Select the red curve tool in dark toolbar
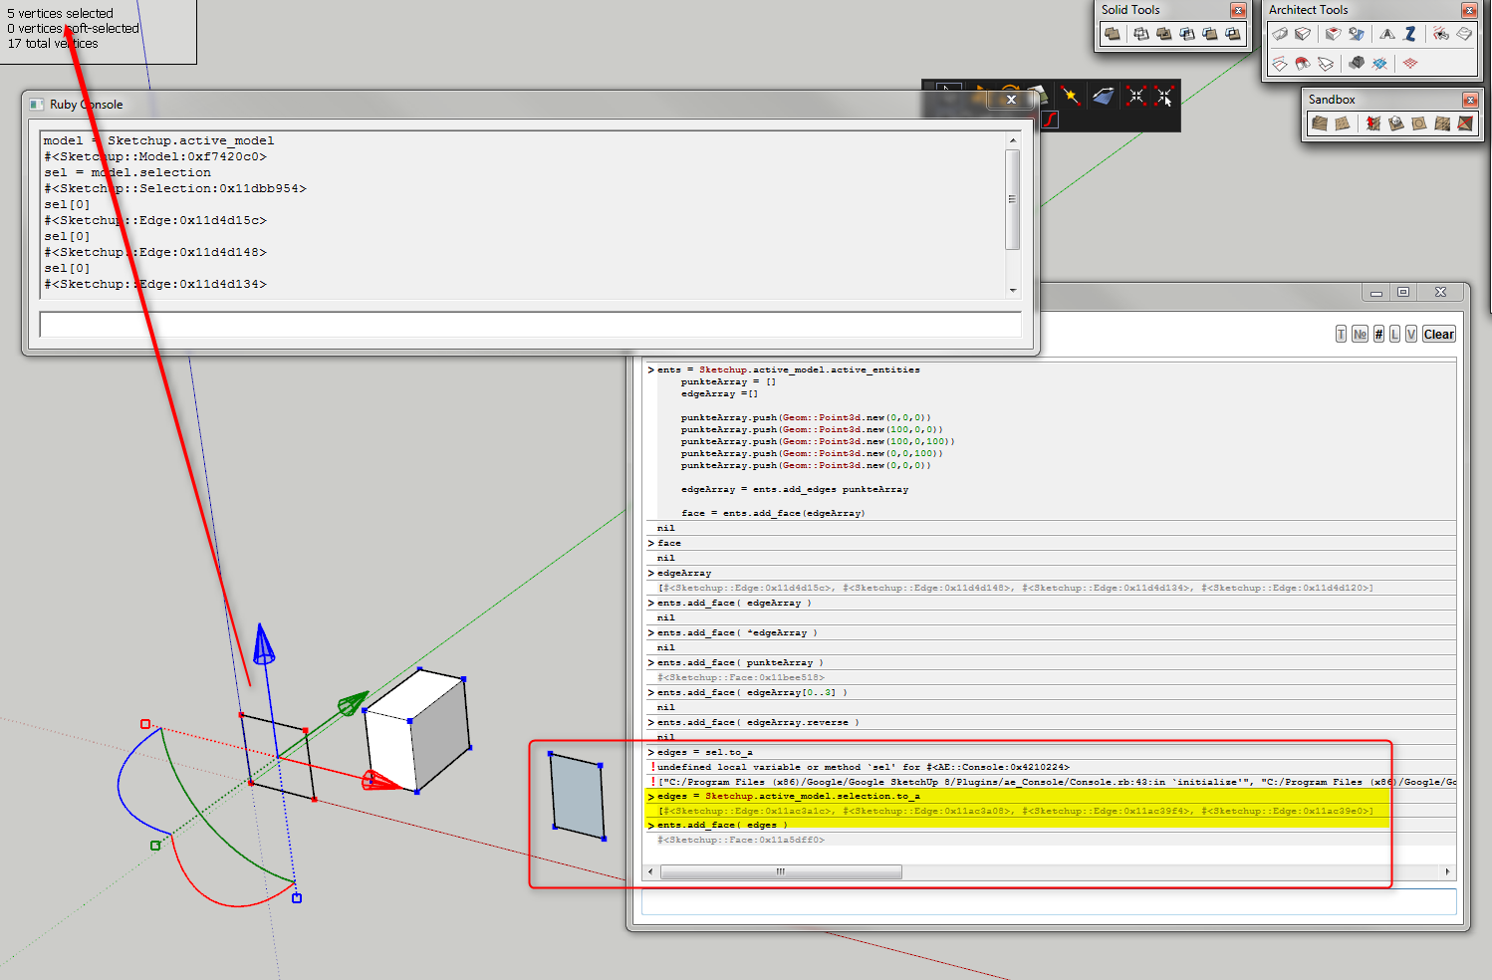This screenshot has width=1492, height=980. click(1049, 120)
